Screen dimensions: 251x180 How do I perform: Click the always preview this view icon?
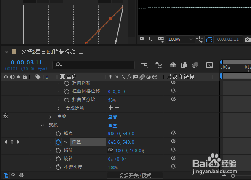pos(142,39)
